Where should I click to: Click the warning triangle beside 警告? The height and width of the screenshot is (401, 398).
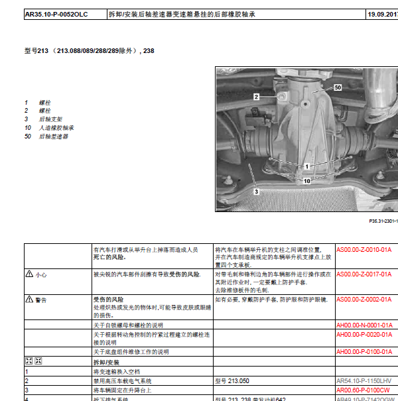pyautogui.click(x=29, y=299)
